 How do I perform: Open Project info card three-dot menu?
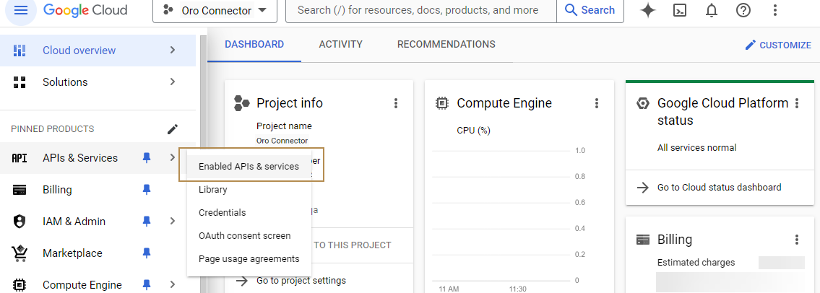point(396,103)
